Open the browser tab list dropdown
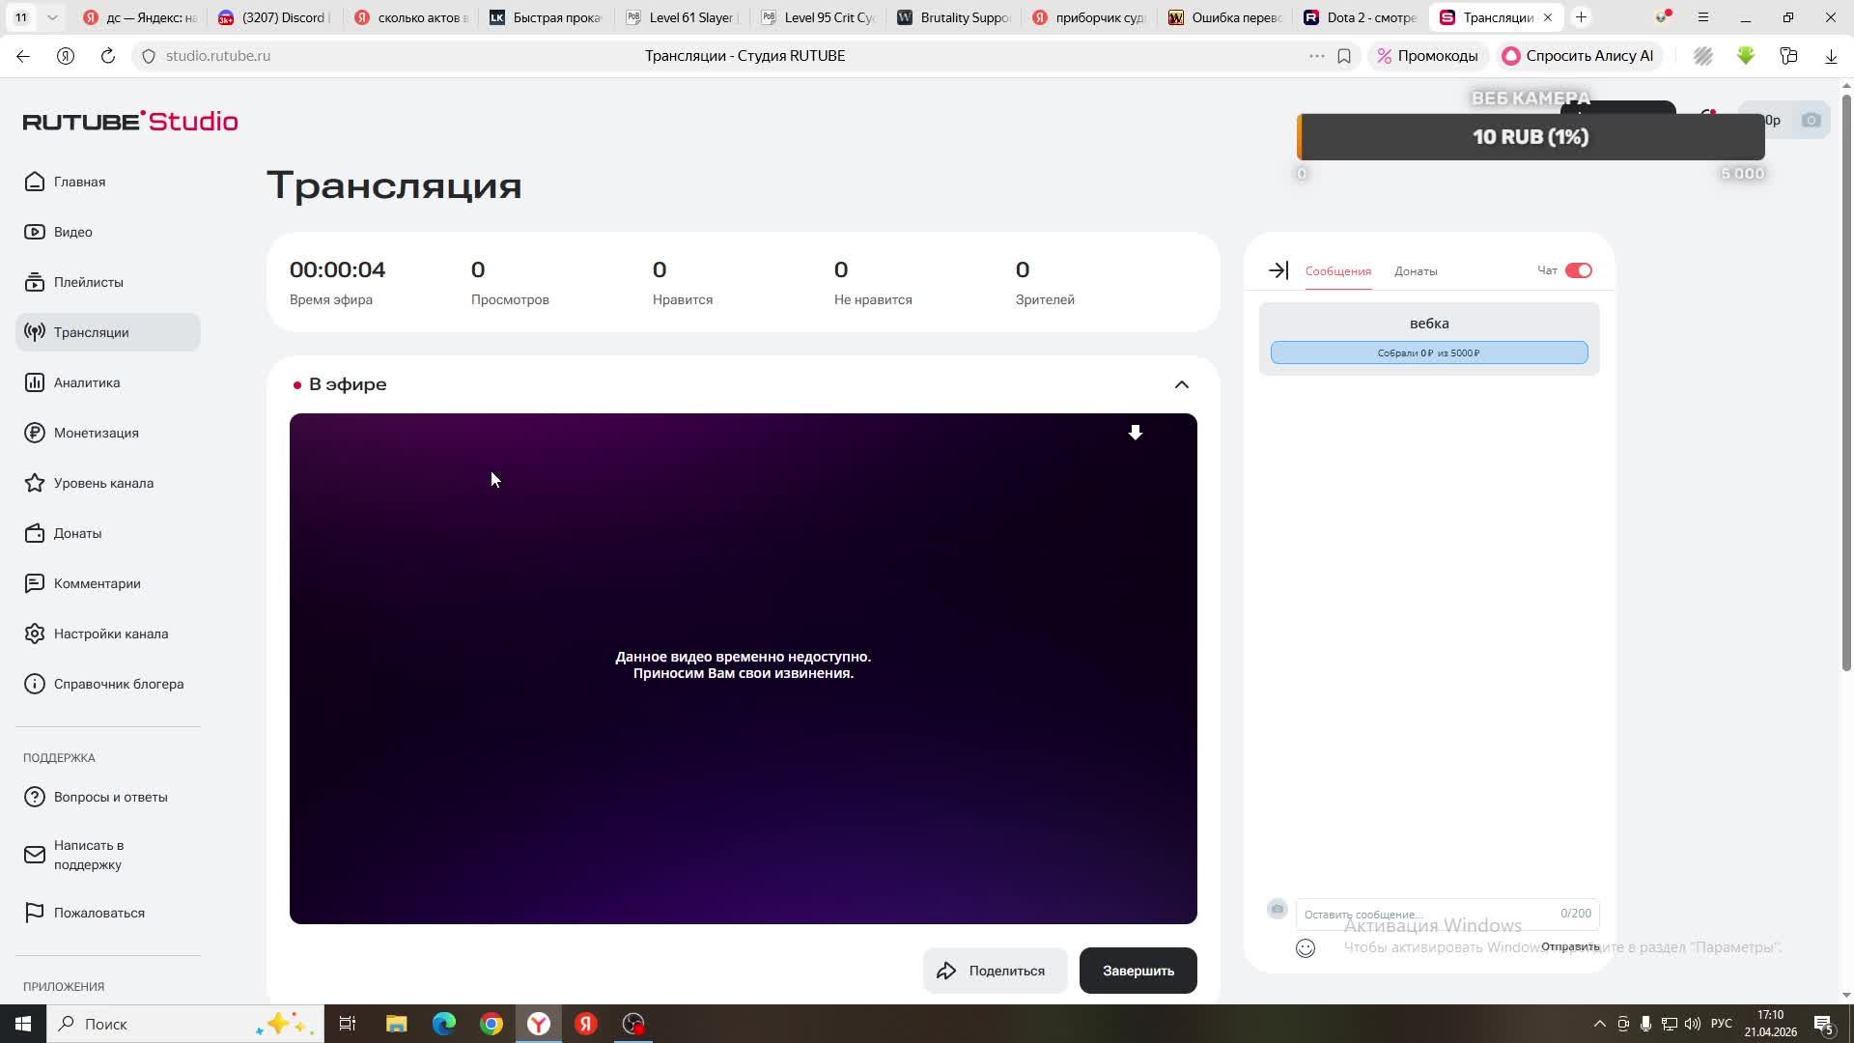This screenshot has width=1854, height=1043. pyautogui.click(x=51, y=16)
